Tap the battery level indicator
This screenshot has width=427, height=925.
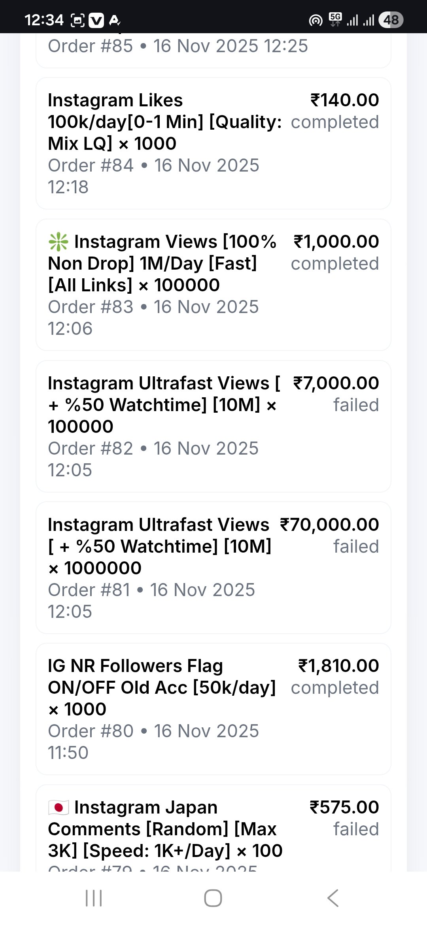click(x=391, y=20)
